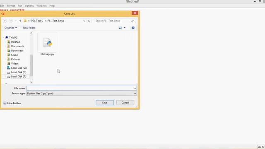Open the Help question mark icon
This screenshot has height=149, width=265.
coord(133,28)
